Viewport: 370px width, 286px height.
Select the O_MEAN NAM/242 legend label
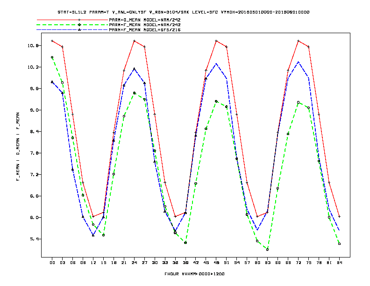pyautogui.click(x=145, y=20)
